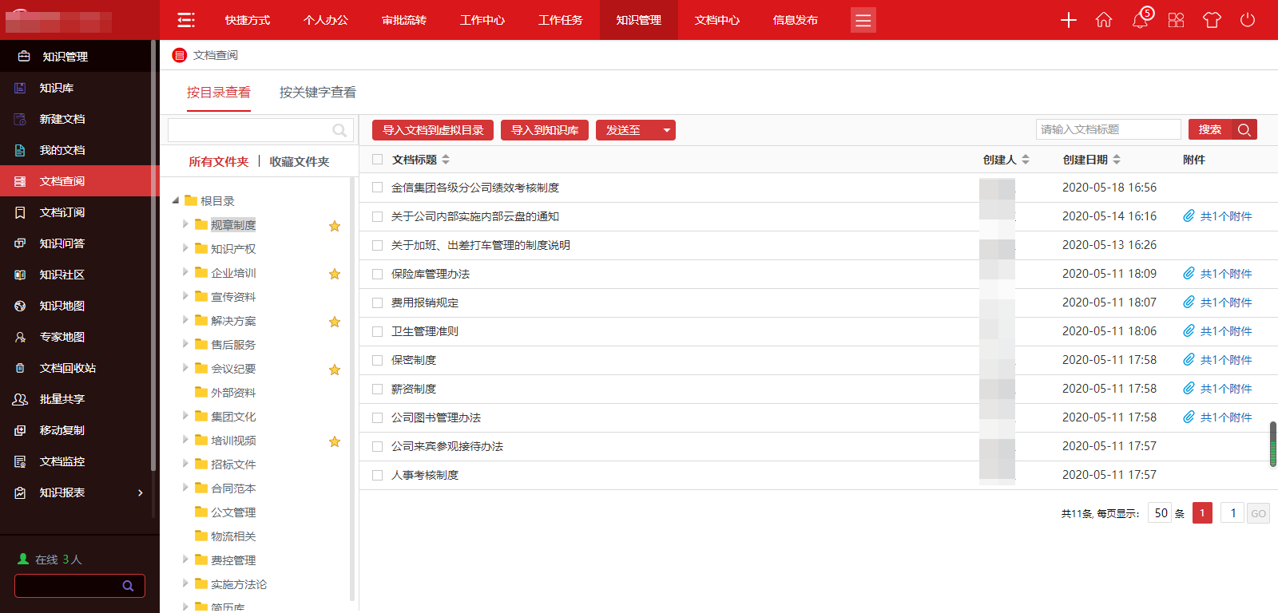This screenshot has width=1278, height=613.
Task: Click the 批量共享 users icon
Action: click(20, 399)
